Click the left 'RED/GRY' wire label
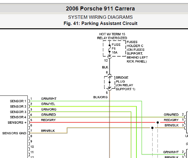This screenshot has width=188, height=158. click(x=48, y=120)
